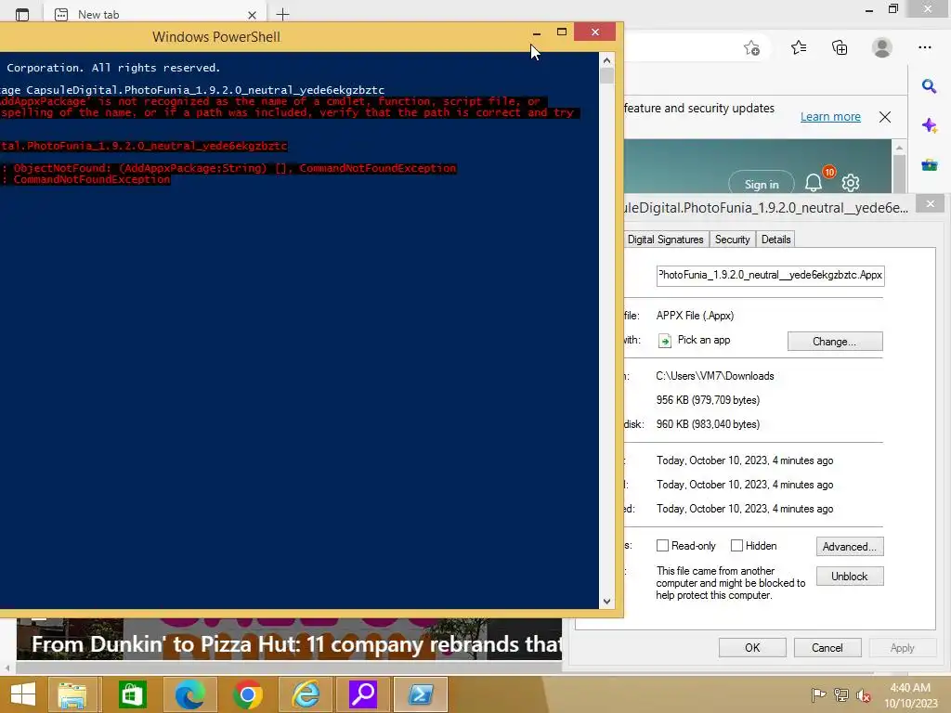Open a new browser tab with plus
951x713 pixels.
[x=282, y=14]
